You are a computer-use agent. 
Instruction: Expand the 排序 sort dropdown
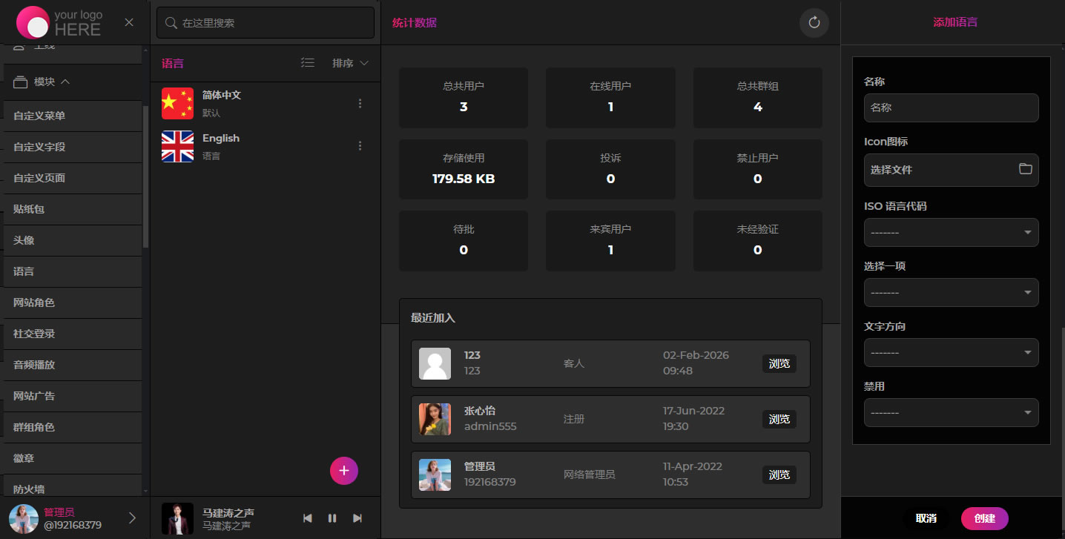point(350,64)
